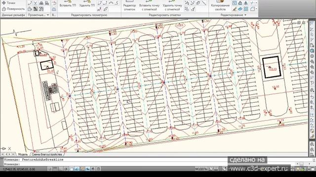Click the Данные рельефа panel title
Image resolution: width=316 pixels, height=177 pixels.
[13, 15]
